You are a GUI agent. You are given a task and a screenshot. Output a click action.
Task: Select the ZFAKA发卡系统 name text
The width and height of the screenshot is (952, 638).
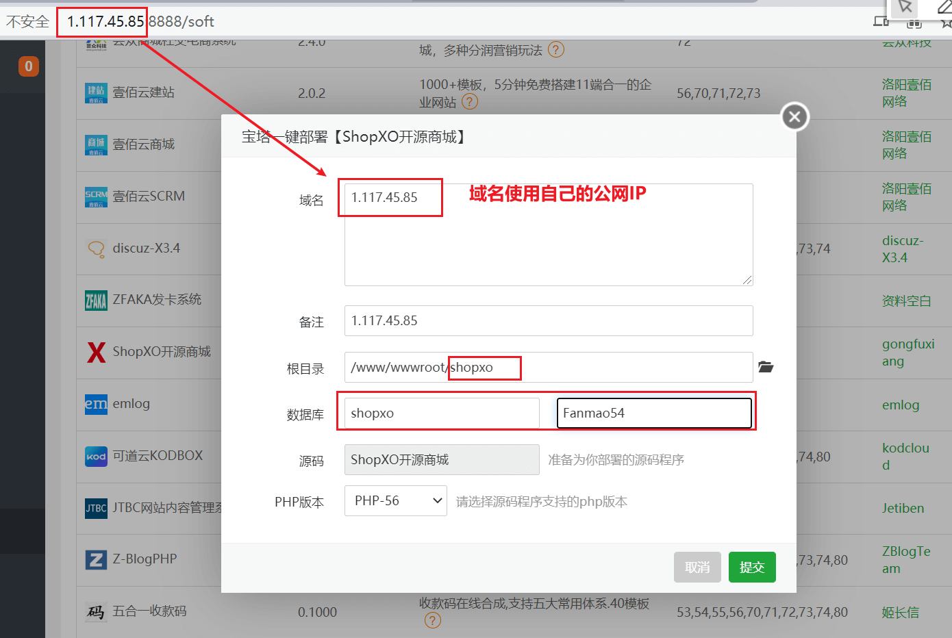point(157,300)
